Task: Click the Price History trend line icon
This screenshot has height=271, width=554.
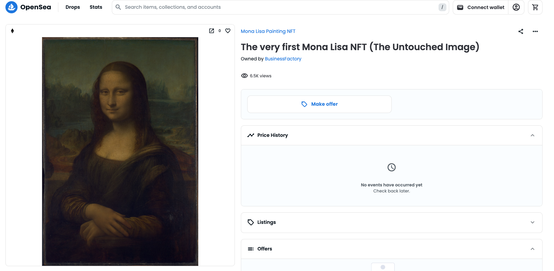Action: tap(251, 135)
